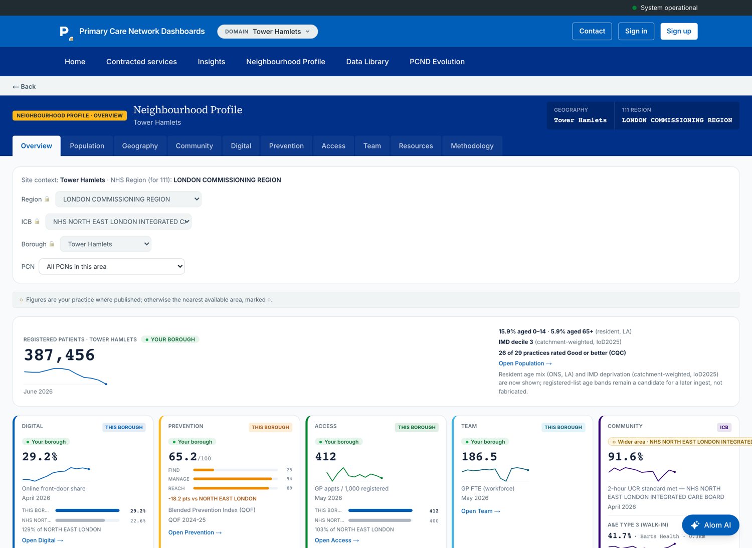Viewport: 752px width, 548px height.
Task: Follow the Open Prevention link
Action: (195, 532)
